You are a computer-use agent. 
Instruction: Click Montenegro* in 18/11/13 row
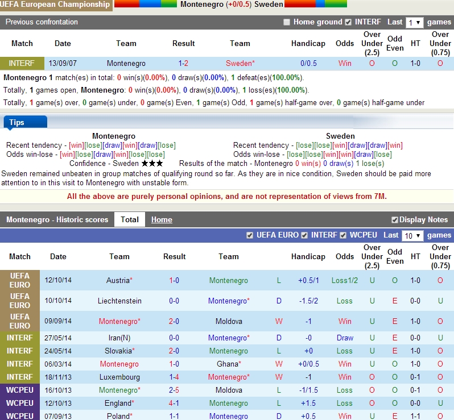(229, 377)
